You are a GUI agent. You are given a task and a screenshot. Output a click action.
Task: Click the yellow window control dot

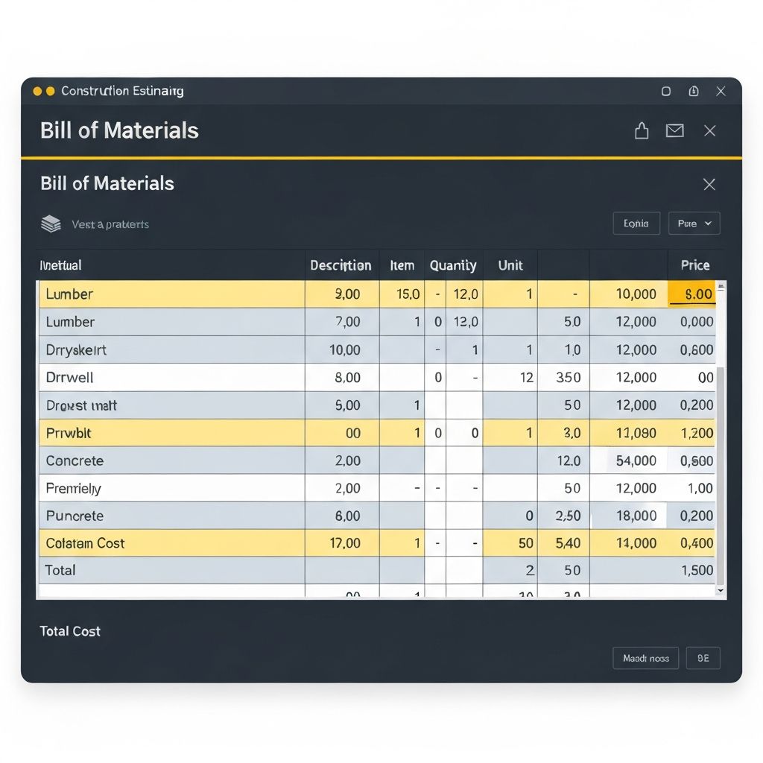37,91
